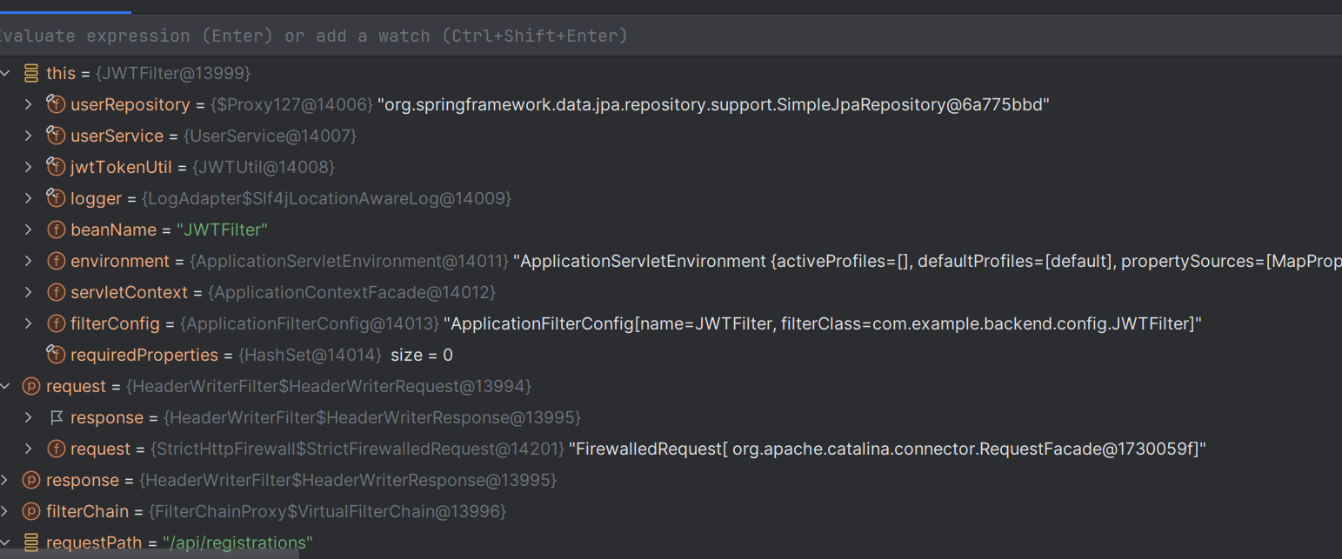Click the beanName field icon
Image resolution: width=1342 pixels, height=559 pixels.
pos(57,230)
